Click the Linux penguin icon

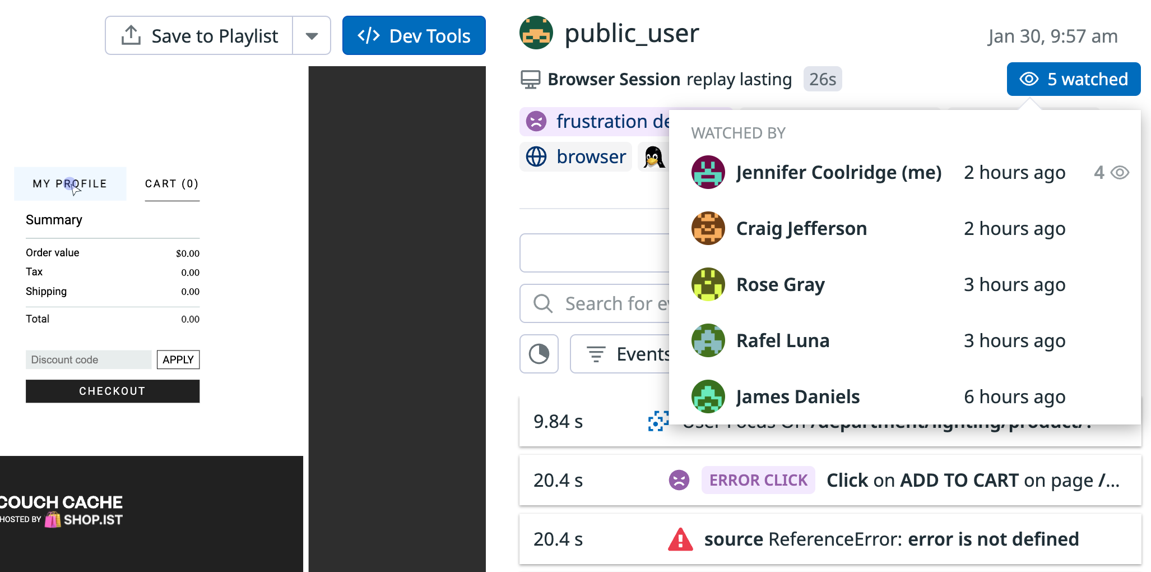click(x=653, y=157)
